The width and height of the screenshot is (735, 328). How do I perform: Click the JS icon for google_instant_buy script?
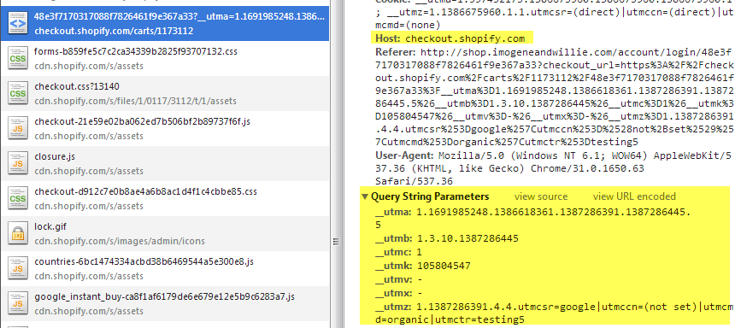(17, 303)
